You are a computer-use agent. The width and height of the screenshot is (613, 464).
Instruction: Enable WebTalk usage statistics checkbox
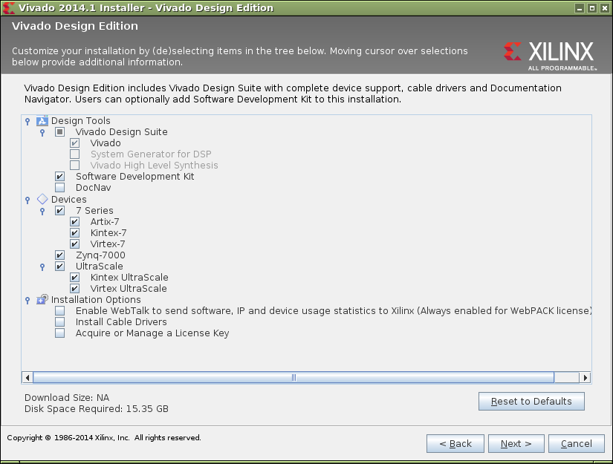click(x=60, y=311)
